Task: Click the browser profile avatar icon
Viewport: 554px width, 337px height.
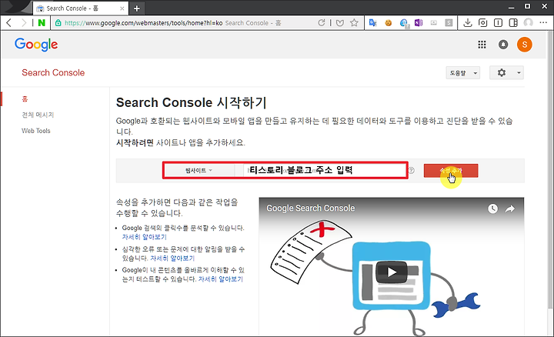Action: pyautogui.click(x=528, y=23)
